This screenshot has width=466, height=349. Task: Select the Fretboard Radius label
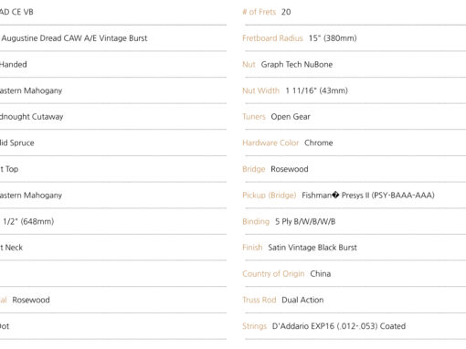tap(272, 38)
